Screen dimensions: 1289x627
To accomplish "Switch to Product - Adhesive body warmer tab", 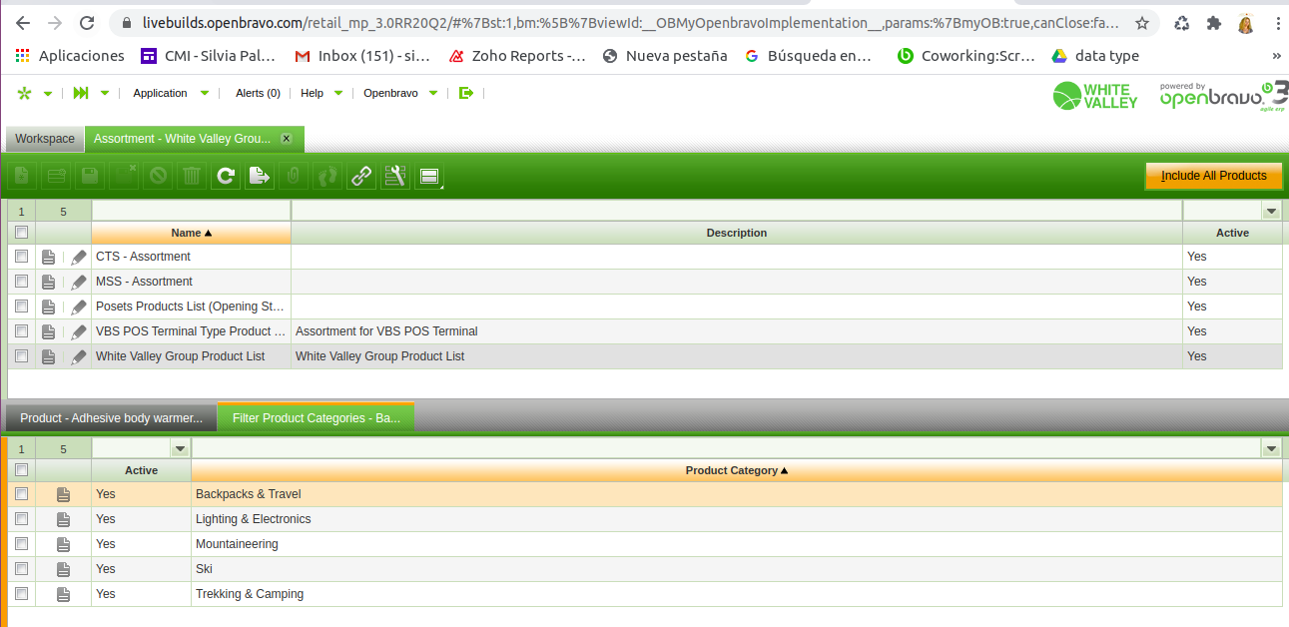I will 112,418.
